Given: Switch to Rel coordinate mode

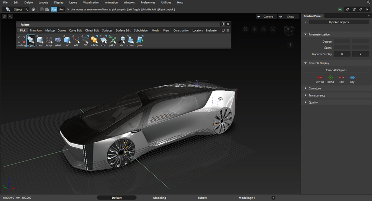Looking at the screenshot, I should coord(61,9).
